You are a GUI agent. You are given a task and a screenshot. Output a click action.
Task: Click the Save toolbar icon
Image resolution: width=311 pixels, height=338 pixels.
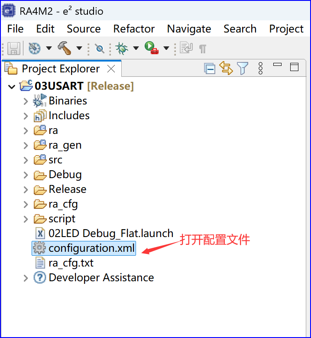click(x=14, y=48)
